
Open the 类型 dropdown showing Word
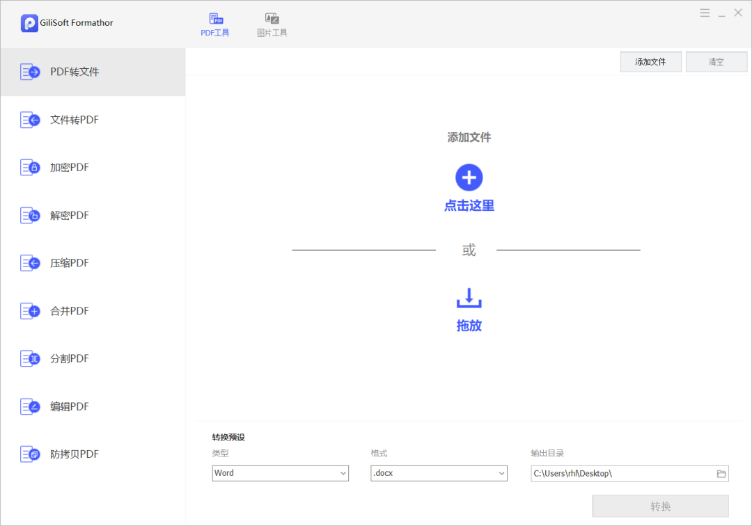280,473
